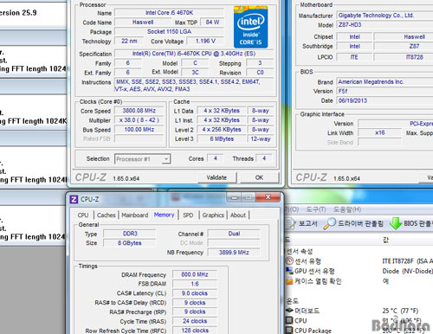The image size is (433, 334).
Task: Close the CPU-Z memory window
Action: [268, 197]
